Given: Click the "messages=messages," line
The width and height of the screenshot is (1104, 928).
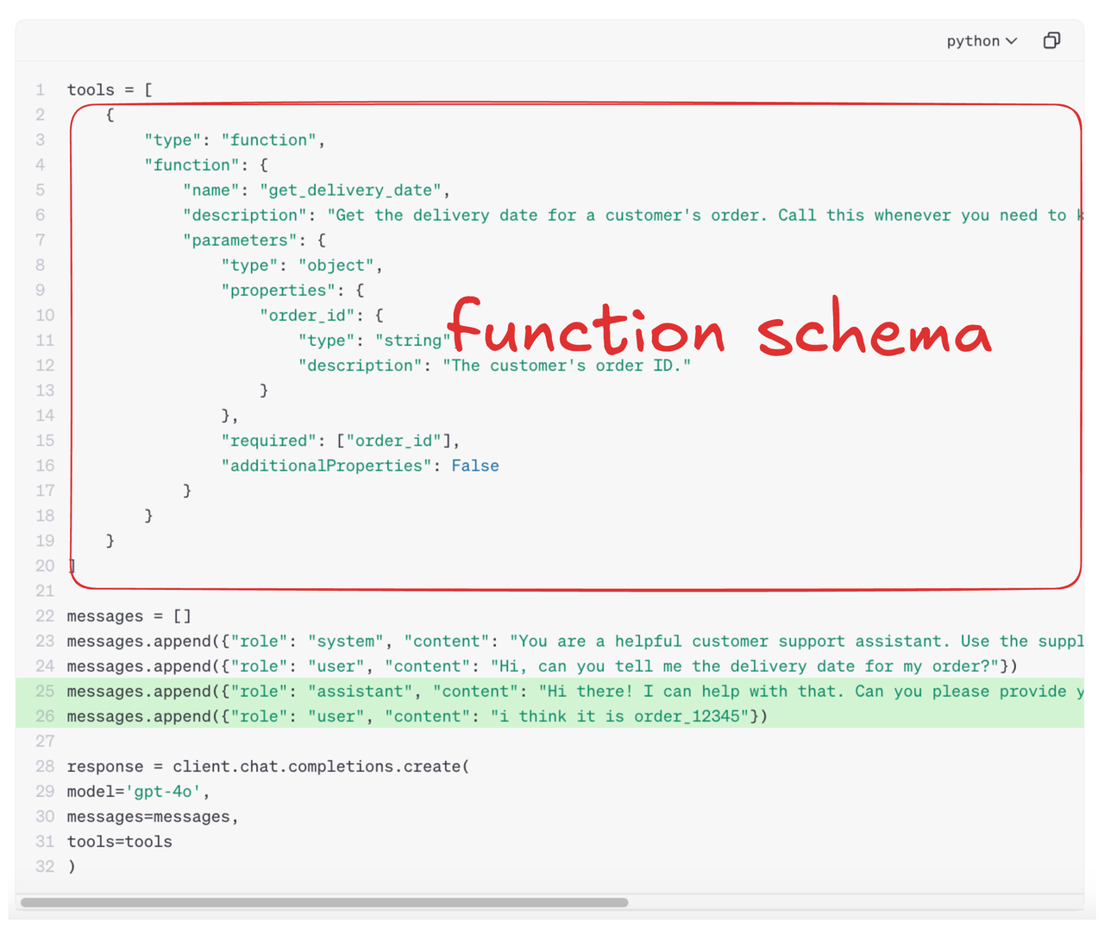Looking at the screenshot, I should (x=153, y=816).
